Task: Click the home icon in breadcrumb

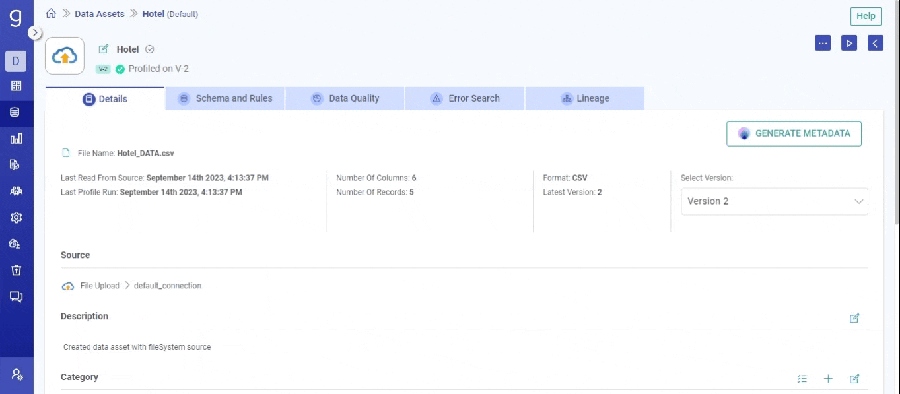Action: pyautogui.click(x=51, y=14)
